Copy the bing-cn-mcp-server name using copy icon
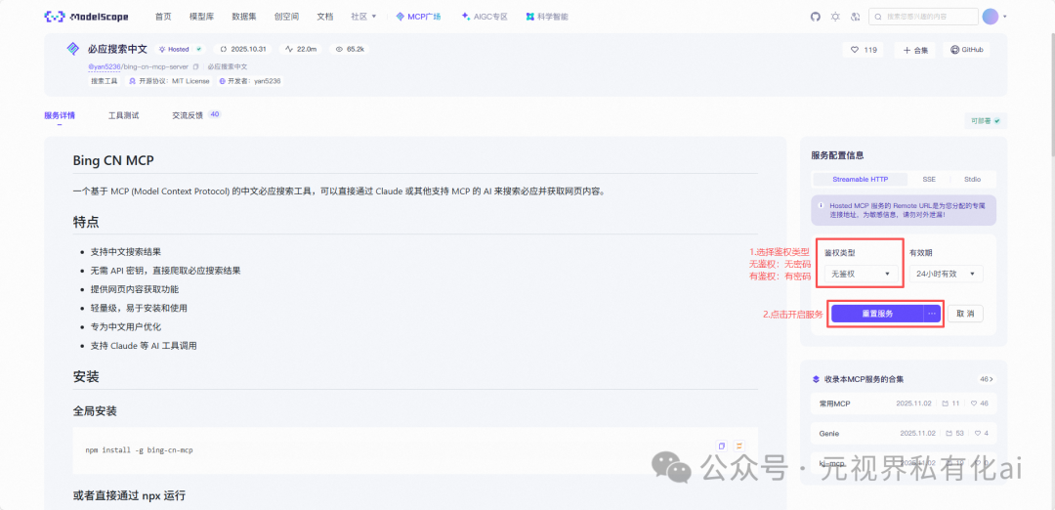This screenshot has width=1055, height=510. (195, 66)
